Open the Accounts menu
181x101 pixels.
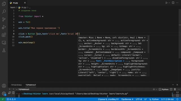[4, 86]
